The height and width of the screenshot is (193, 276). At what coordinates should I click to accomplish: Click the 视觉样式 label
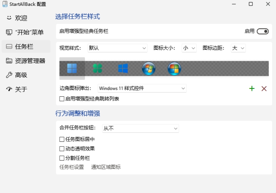(x=70, y=48)
